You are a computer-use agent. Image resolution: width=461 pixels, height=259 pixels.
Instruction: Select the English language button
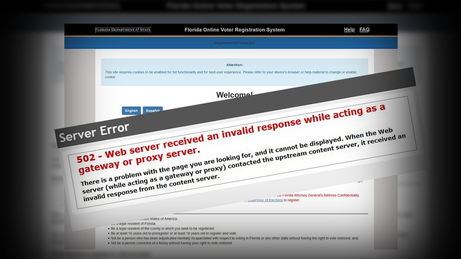coord(131,111)
